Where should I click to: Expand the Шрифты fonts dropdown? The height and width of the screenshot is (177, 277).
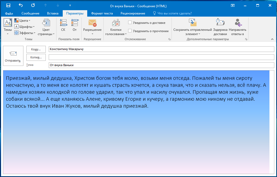pos(24,27)
